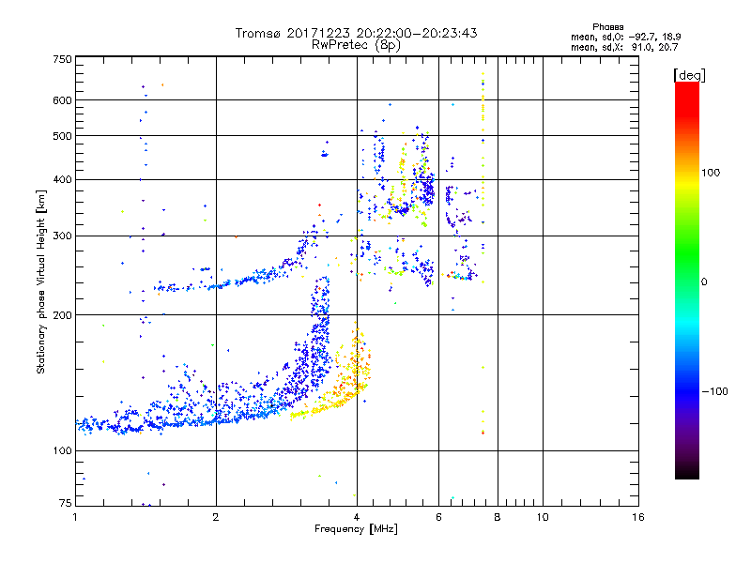Click the '10' MHz x-axis tick label
Viewport: 751px width, 563px height.
[x=543, y=517]
